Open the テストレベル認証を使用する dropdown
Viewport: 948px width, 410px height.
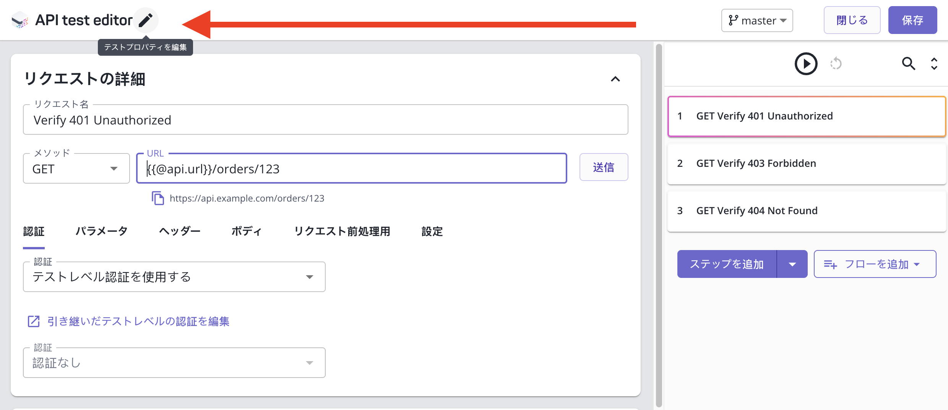tap(174, 277)
